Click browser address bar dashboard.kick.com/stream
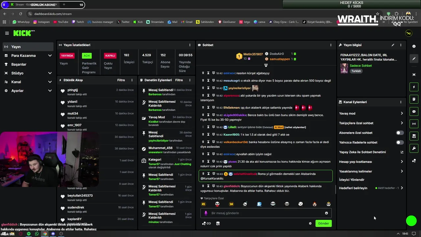Image resolution: width=421 pixels, height=237 pixels. 53,14
